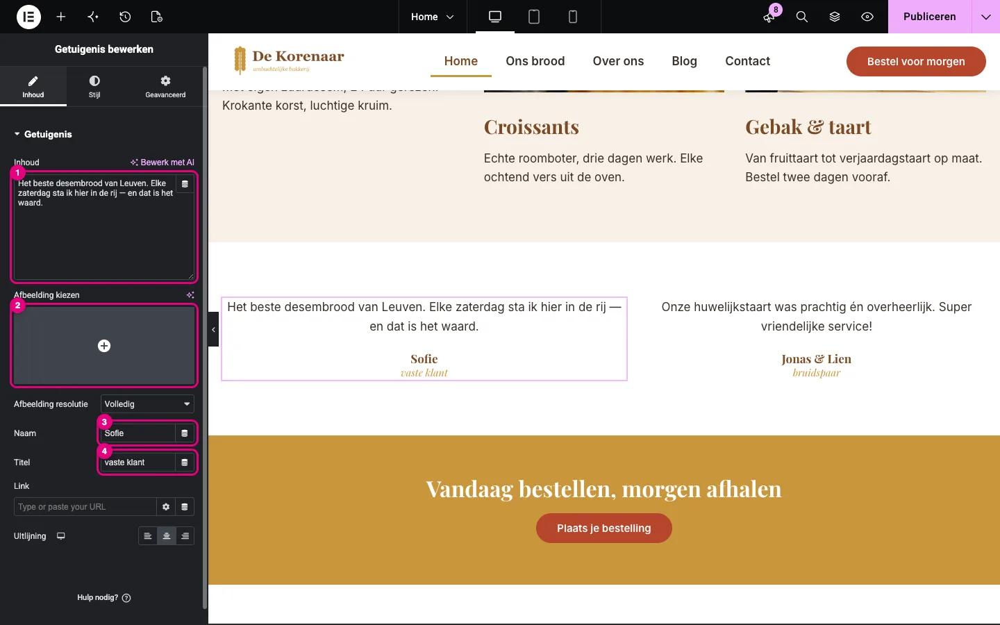Image resolution: width=1000 pixels, height=625 pixels.
Task: Open dynamic tags for the Naam field
Action: pyautogui.click(x=185, y=433)
